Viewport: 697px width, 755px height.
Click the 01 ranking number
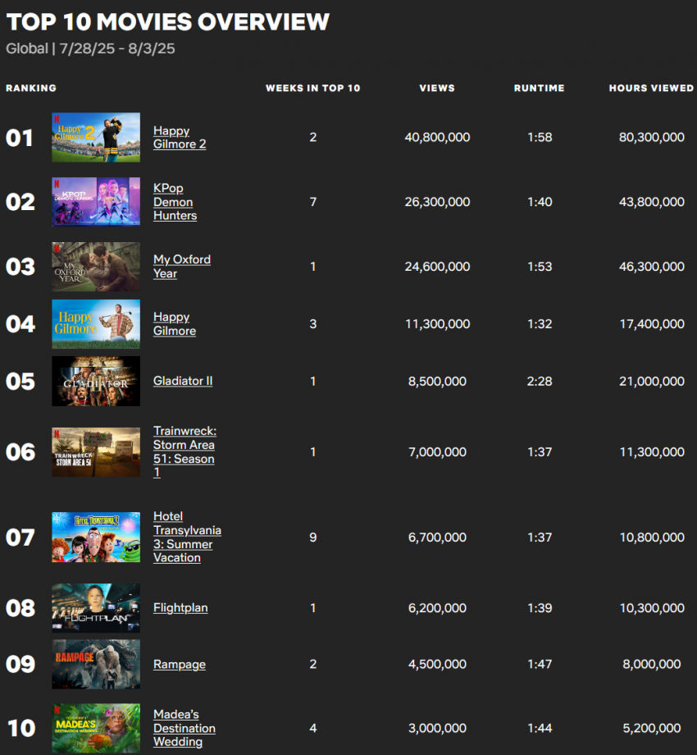coord(19,138)
